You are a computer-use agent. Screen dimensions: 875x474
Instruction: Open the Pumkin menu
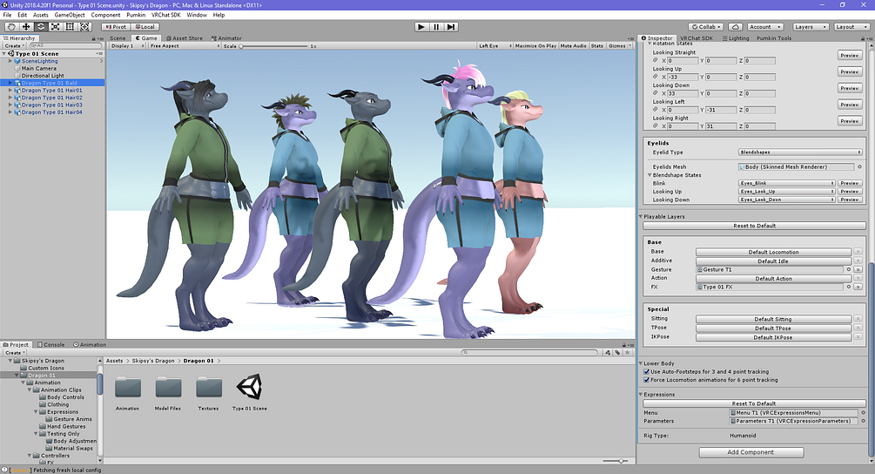(136, 15)
